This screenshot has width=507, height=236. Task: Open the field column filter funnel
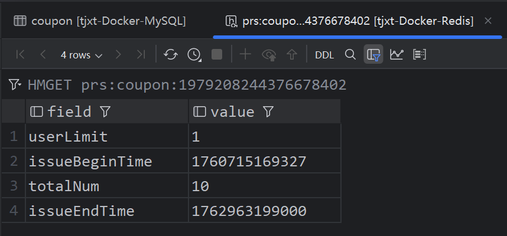click(105, 112)
